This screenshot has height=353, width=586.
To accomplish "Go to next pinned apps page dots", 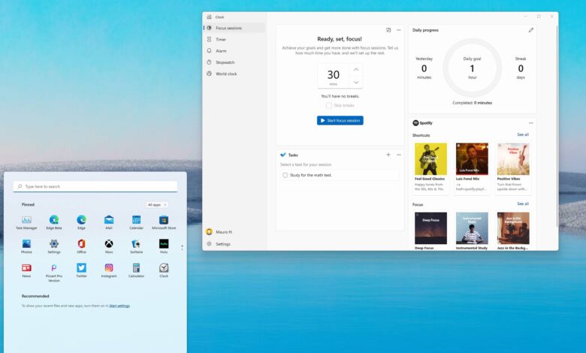I will point(182,247).
